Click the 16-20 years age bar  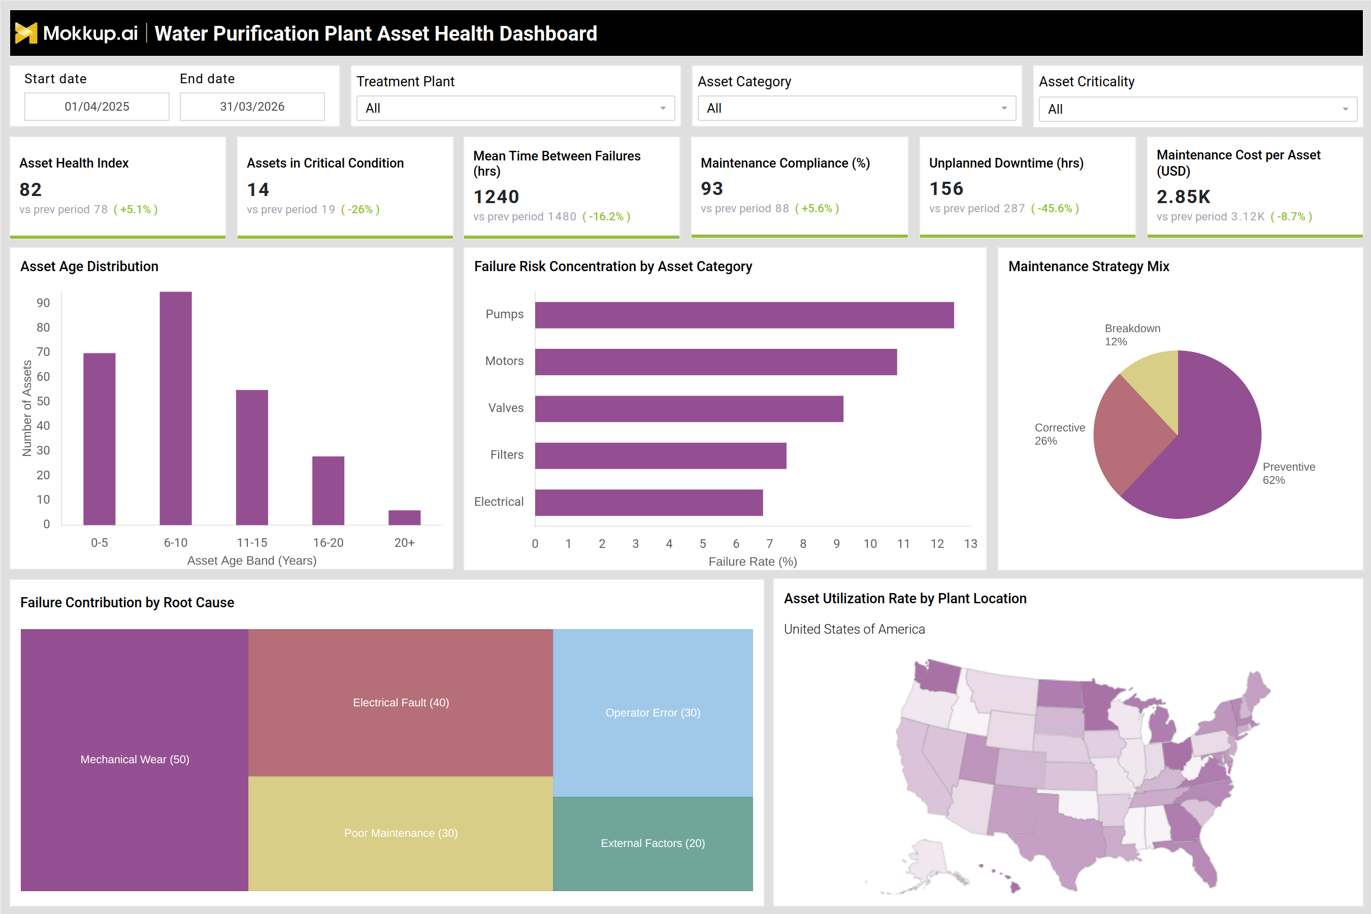tap(328, 491)
